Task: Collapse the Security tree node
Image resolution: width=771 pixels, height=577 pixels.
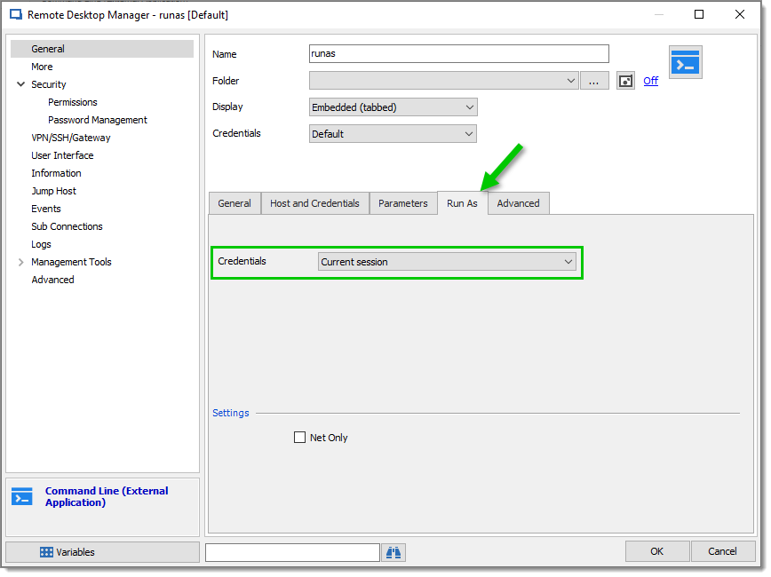Action: (x=20, y=84)
